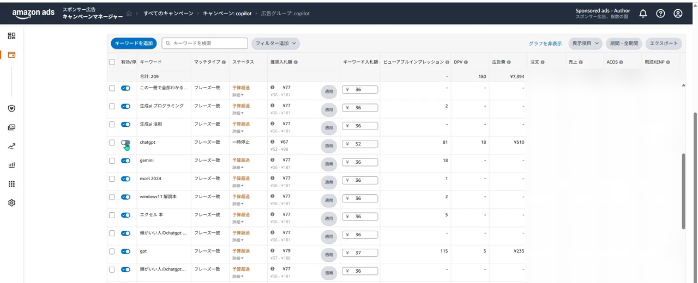The width and height of the screenshot is (698, 283).
Task: Focus the キーワードを検索 search field
Action: (x=205, y=43)
